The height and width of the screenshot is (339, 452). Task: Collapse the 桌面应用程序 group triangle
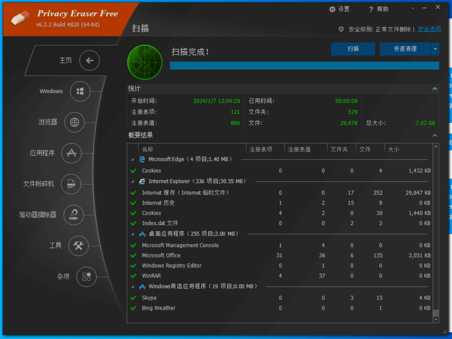[133, 234]
